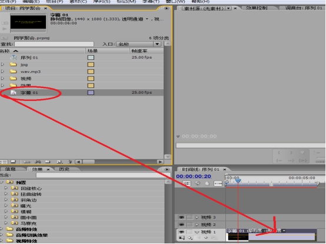This screenshot has width=326, height=244.
Task: Open the effects panel flyout menu
Action: (167, 170)
